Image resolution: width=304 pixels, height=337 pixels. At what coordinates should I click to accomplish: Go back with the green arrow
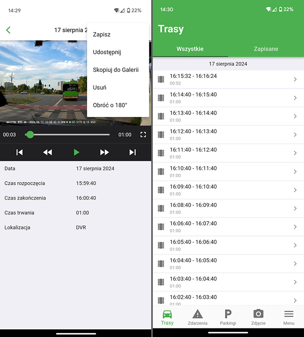9,30
